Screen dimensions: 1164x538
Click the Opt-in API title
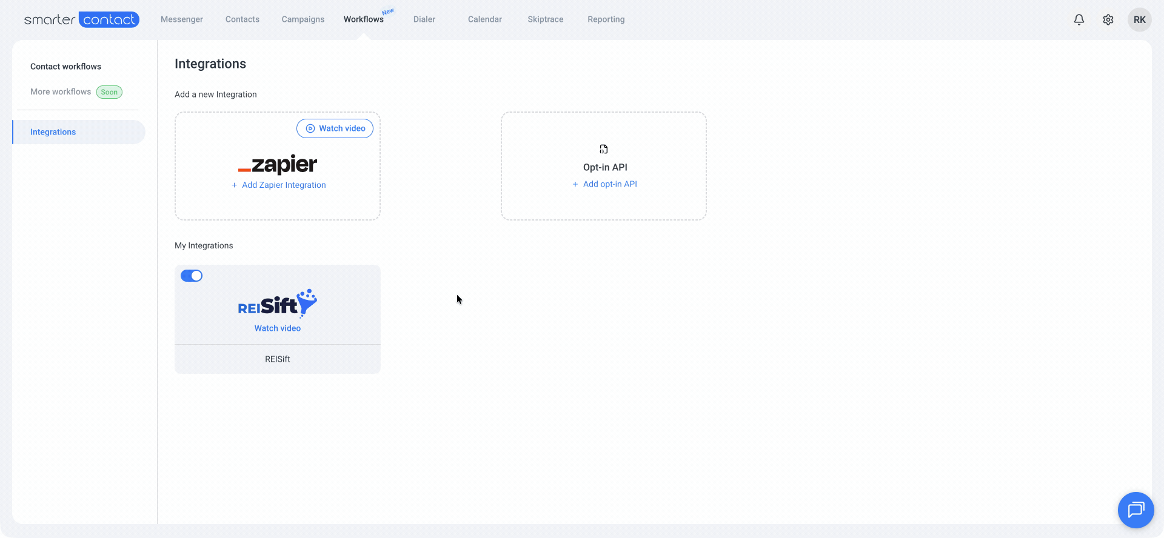pyautogui.click(x=605, y=167)
